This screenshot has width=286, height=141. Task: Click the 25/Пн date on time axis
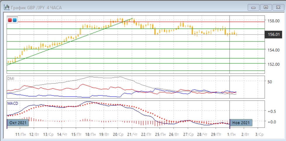(x=159, y=134)
